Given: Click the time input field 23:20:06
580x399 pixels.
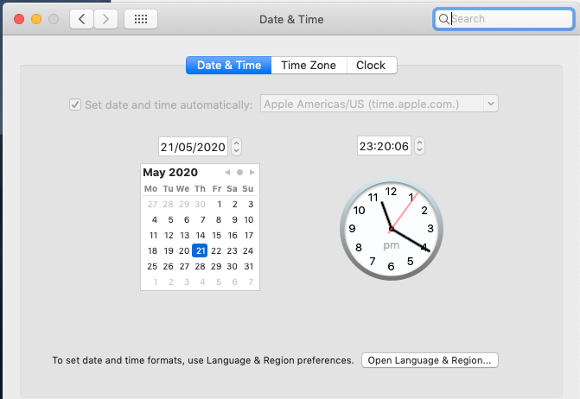Looking at the screenshot, I should coord(384,147).
